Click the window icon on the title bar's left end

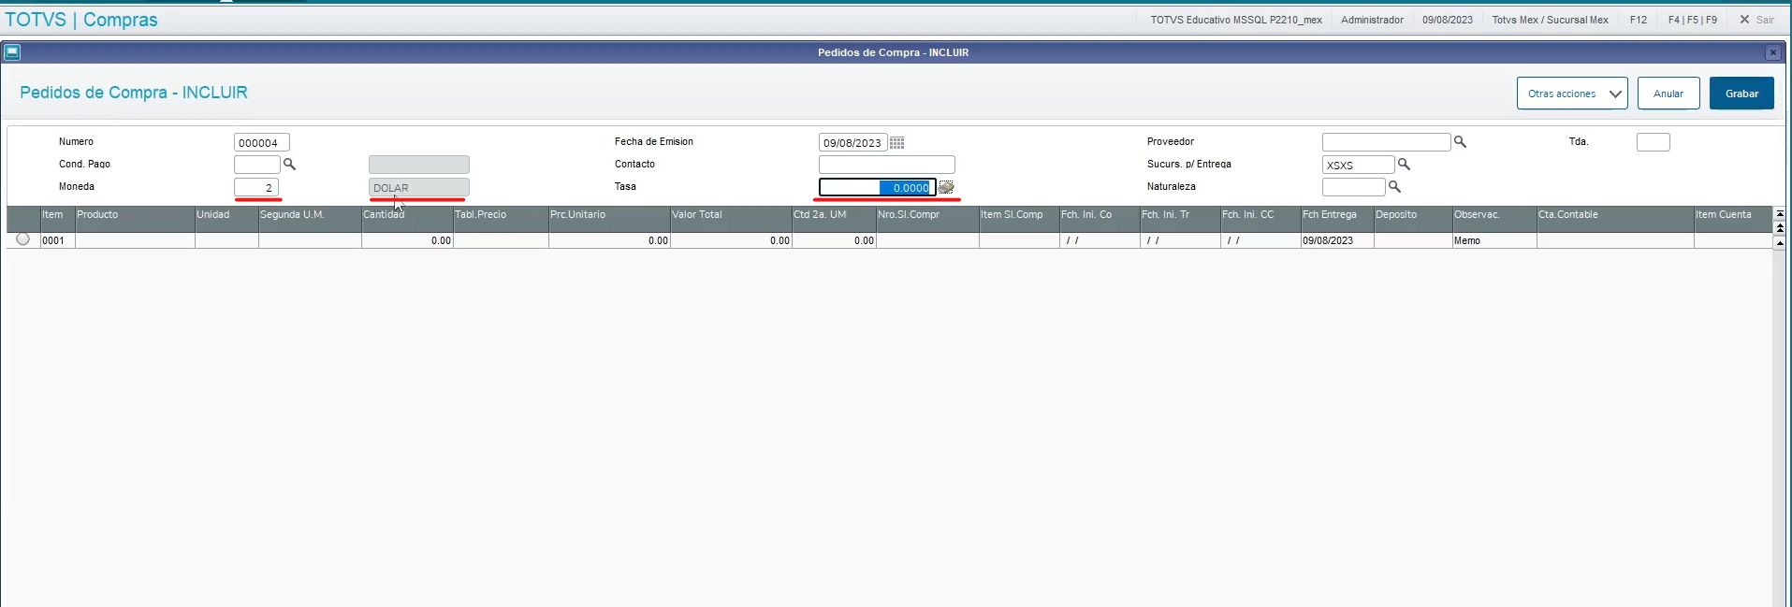point(12,52)
